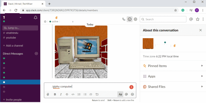Go back in browser
The image size is (206, 103).
pyautogui.click(x=4, y=10)
